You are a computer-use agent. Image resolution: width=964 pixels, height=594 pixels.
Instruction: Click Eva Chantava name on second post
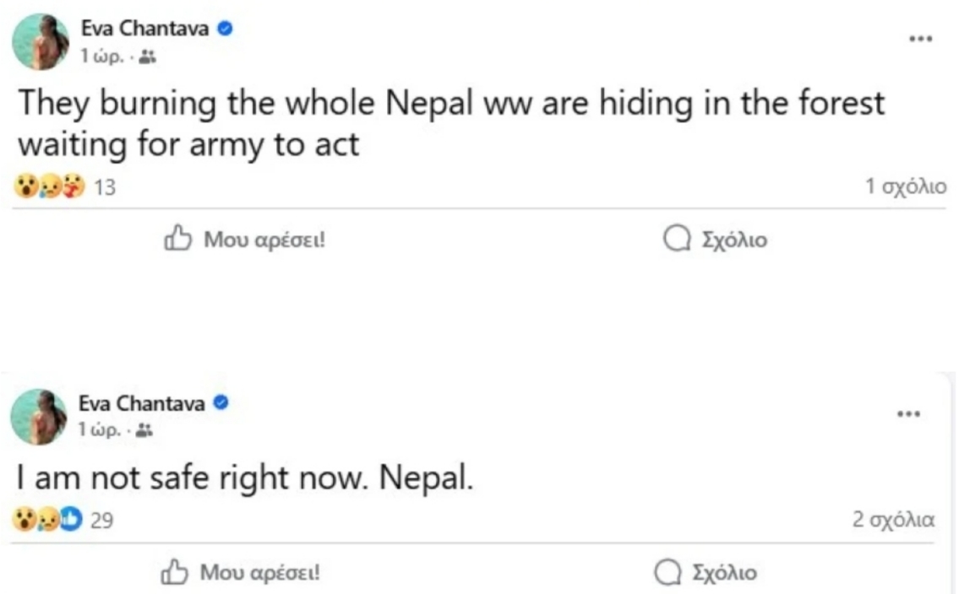[143, 403]
